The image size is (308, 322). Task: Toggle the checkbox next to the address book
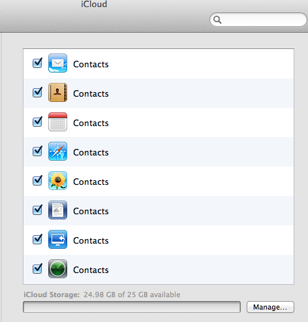coord(37,92)
